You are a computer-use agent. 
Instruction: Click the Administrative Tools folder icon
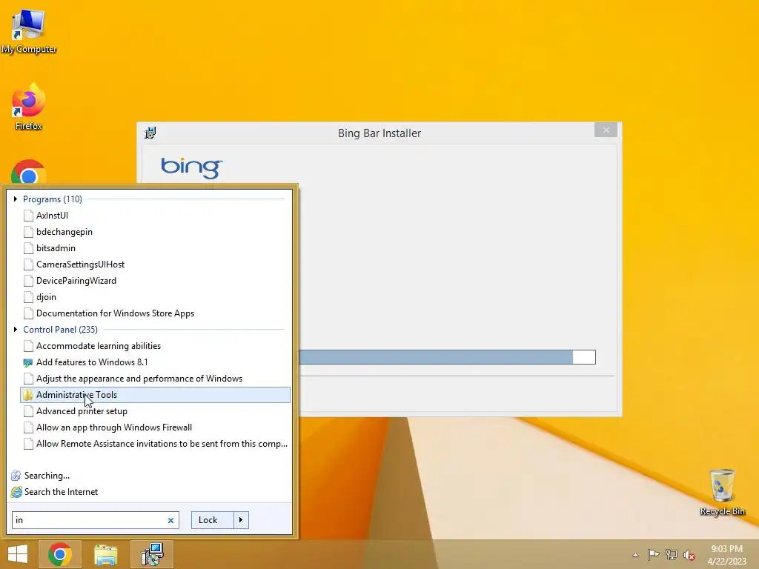click(x=28, y=395)
